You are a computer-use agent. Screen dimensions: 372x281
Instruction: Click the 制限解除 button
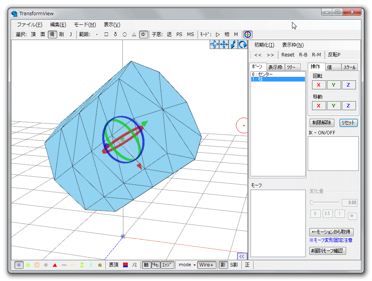(x=322, y=123)
